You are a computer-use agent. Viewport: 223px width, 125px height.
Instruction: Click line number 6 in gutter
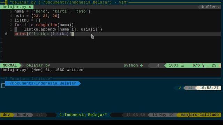(x=6, y=34)
